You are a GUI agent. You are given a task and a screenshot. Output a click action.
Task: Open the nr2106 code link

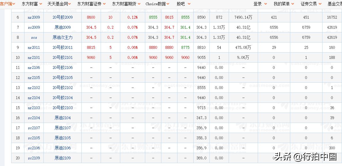tap(34, 67)
